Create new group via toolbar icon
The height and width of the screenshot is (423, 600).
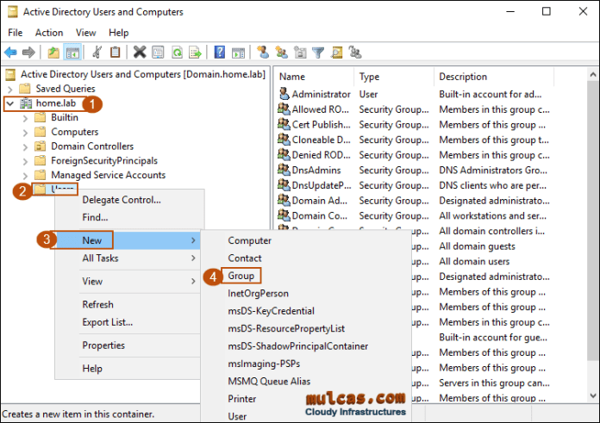[282, 52]
